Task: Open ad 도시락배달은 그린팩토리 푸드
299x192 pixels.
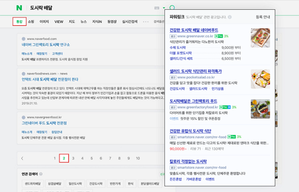Action: coord(193,101)
